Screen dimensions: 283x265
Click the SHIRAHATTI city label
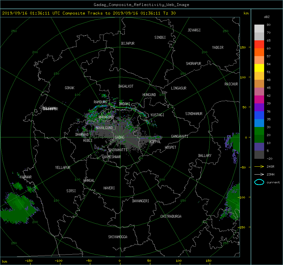pos(118,150)
